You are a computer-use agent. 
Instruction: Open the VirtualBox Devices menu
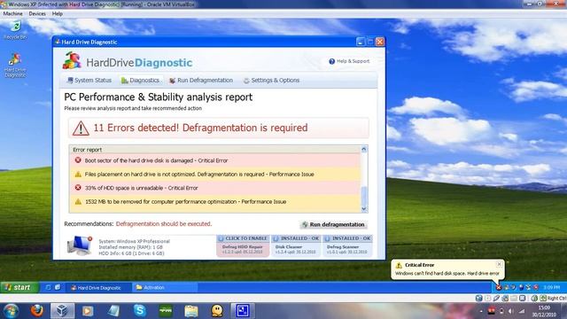coord(37,14)
